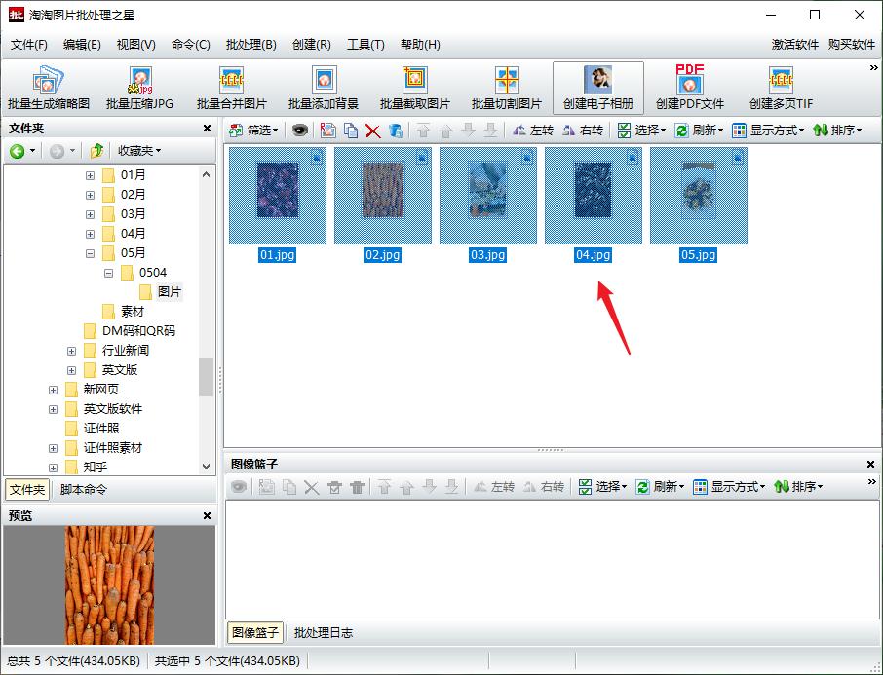Screen dimensions: 883x675
Task: Open the 批量合并图片 tool
Action: pos(231,86)
